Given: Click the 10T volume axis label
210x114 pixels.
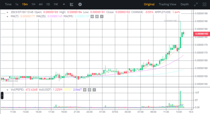Looking at the screenshot, I should [197, 93].
